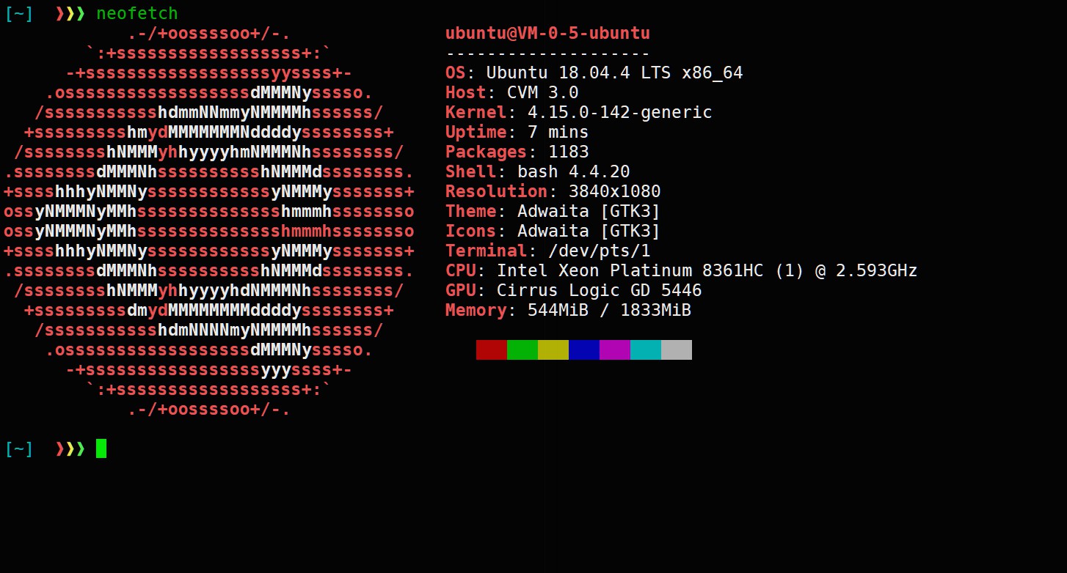Click the Uptime value '7 mins'
Screen dimensions: 1067x573
pyautogui.click(x=558, y=133)
